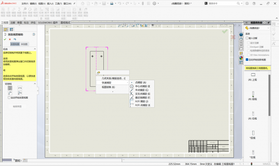Viewport: 279px width, 166px height.
Task: Uncheck 自动开始投影视图 checkbox
Action: pyautogui.click(x=247, y=60)
